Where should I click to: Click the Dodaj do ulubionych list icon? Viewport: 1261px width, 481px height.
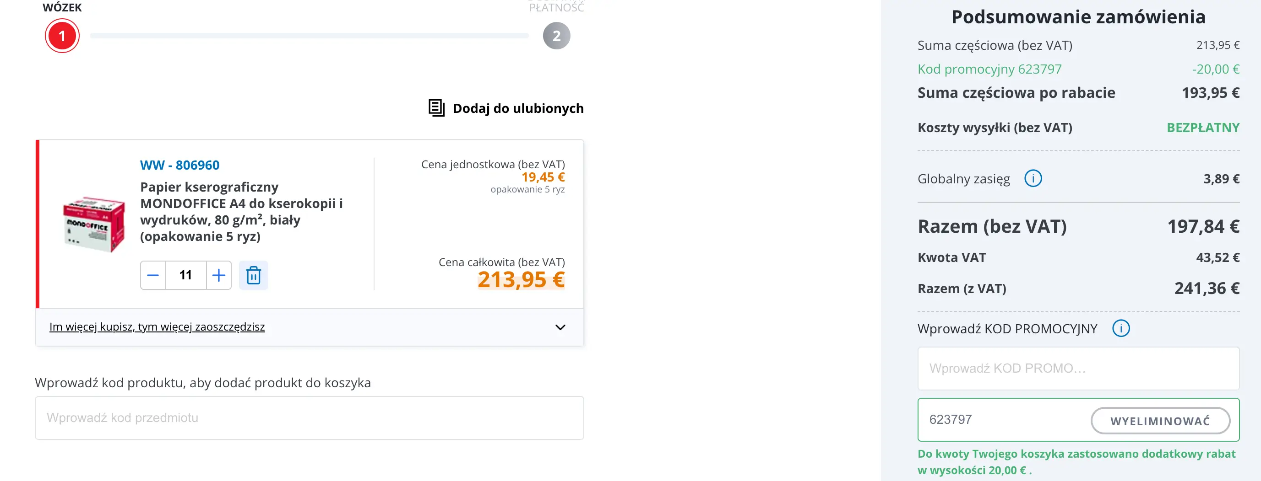(436, 108)
